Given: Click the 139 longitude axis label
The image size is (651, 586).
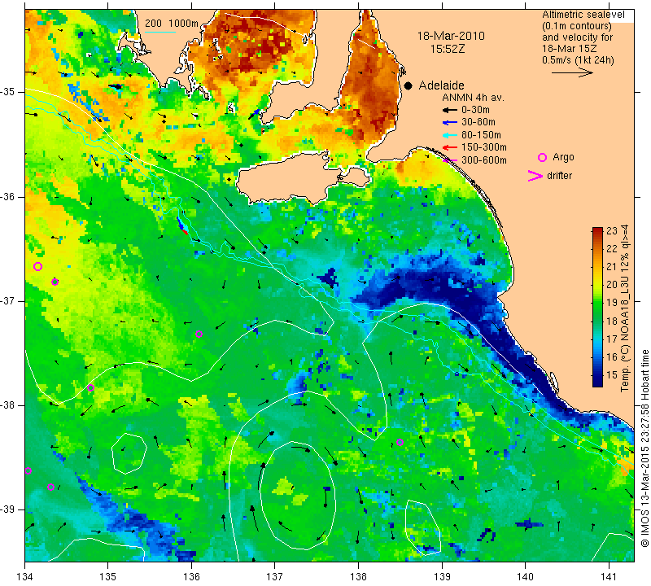Looking at the screenshot, I should (x=442, y=577).
